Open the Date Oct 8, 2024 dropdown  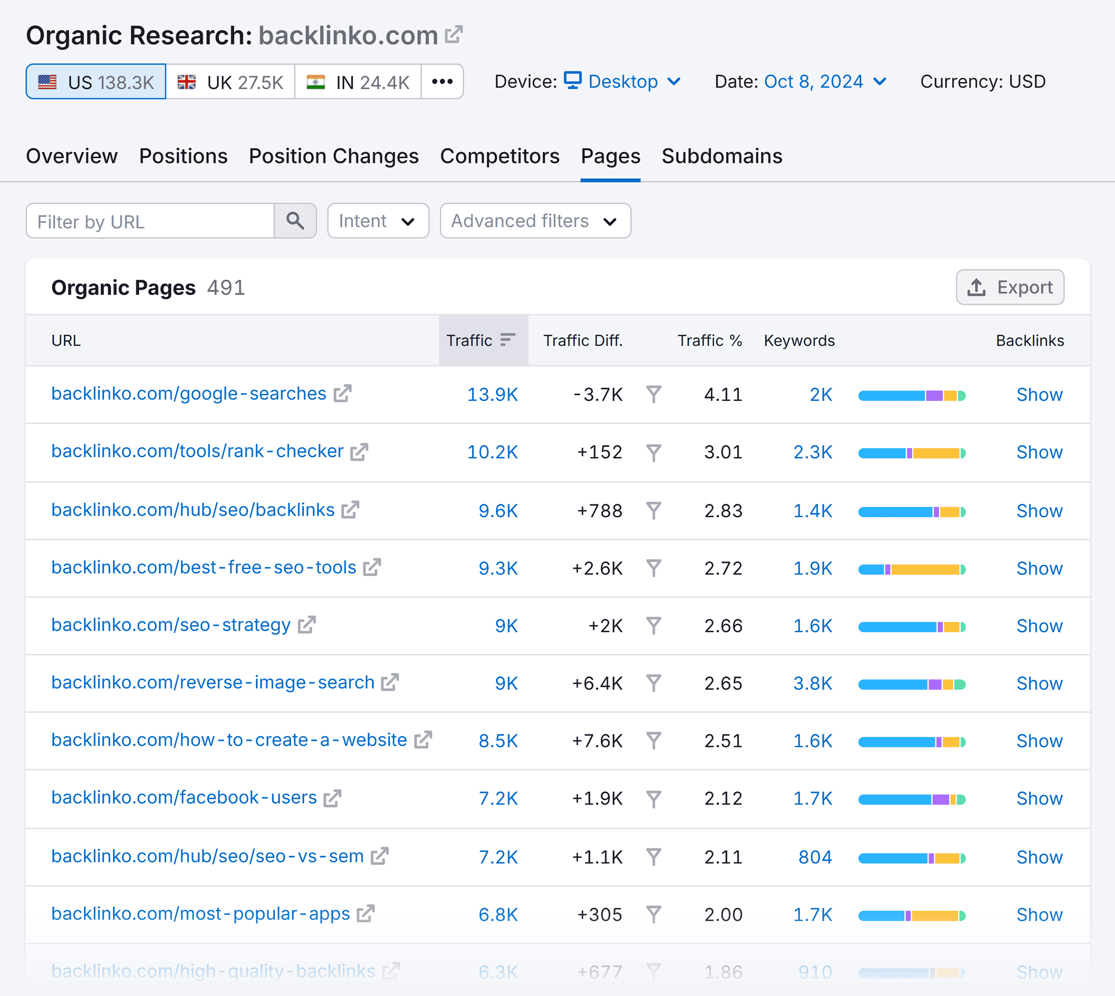(x=825, y=82)
